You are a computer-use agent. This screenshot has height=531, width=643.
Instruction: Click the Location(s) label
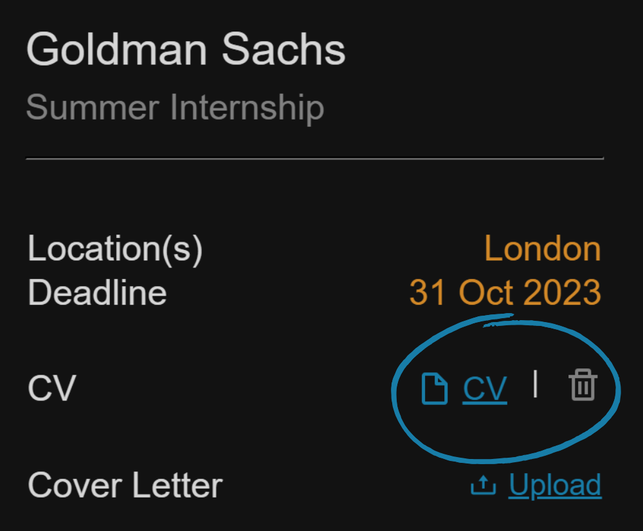115,249
